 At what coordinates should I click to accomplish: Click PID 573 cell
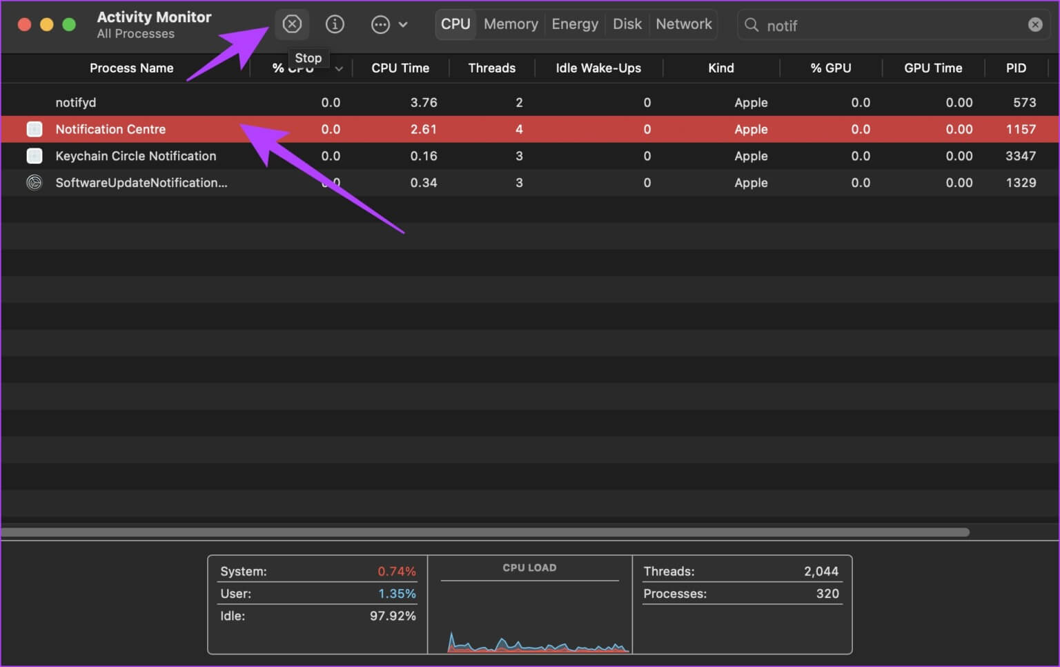1024,102
